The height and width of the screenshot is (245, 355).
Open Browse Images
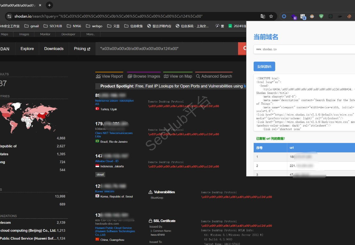144,76
